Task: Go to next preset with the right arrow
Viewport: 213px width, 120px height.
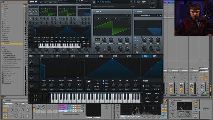Action: tap(135, 2)
